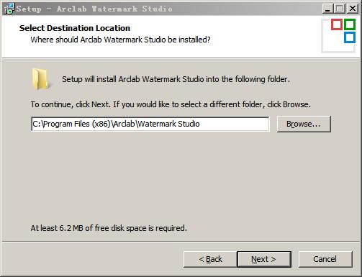
Task: Click the '6.2 MB of free disk space' notice
Action: pyautogui.click(x=109, y=228)
